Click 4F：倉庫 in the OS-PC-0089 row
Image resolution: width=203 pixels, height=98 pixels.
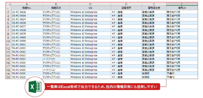(117, 37)
